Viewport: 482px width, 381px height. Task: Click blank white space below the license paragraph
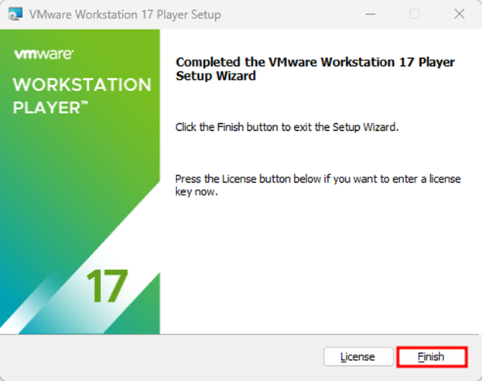coord(317,263)
